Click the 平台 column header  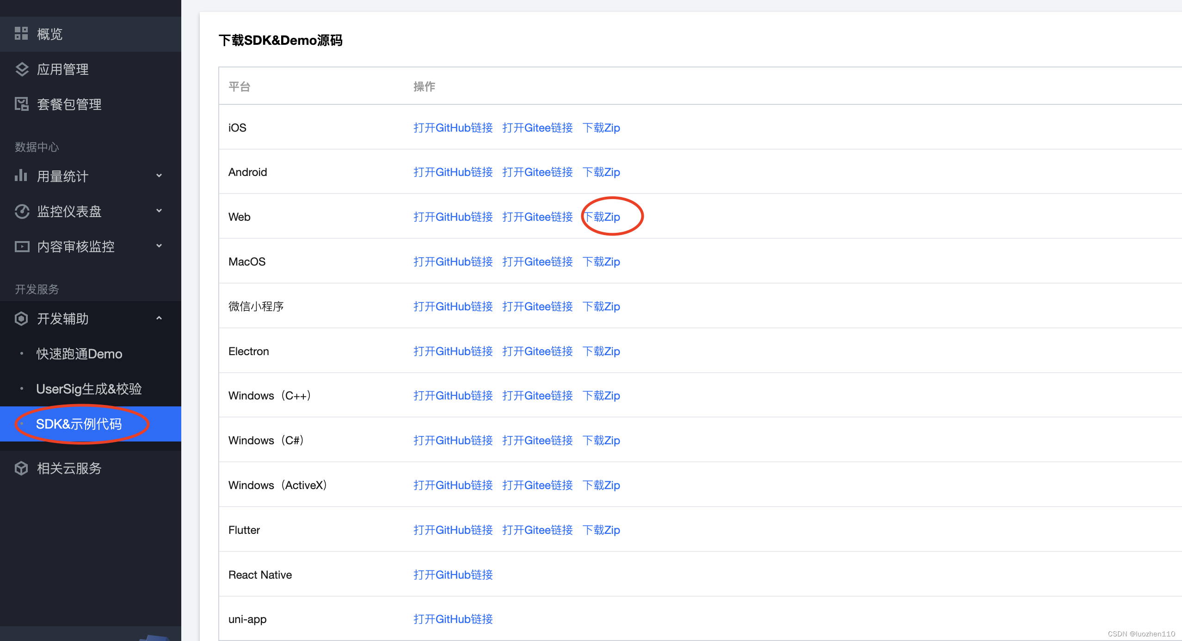[239, 87]
